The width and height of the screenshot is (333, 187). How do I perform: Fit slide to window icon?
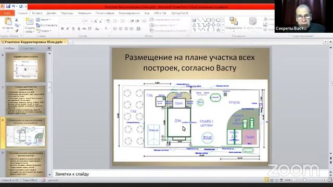pos(330,180)
